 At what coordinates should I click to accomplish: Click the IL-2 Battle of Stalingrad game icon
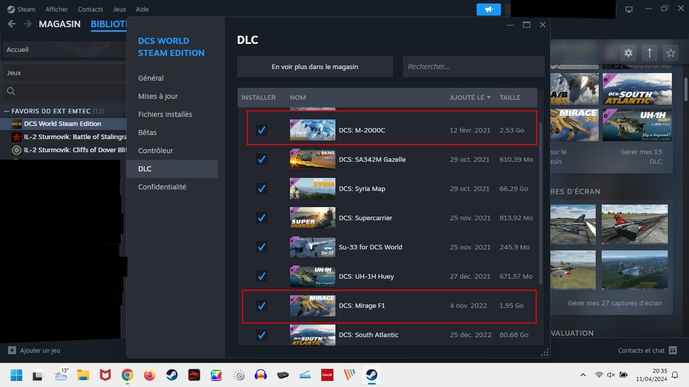point(17,137)
